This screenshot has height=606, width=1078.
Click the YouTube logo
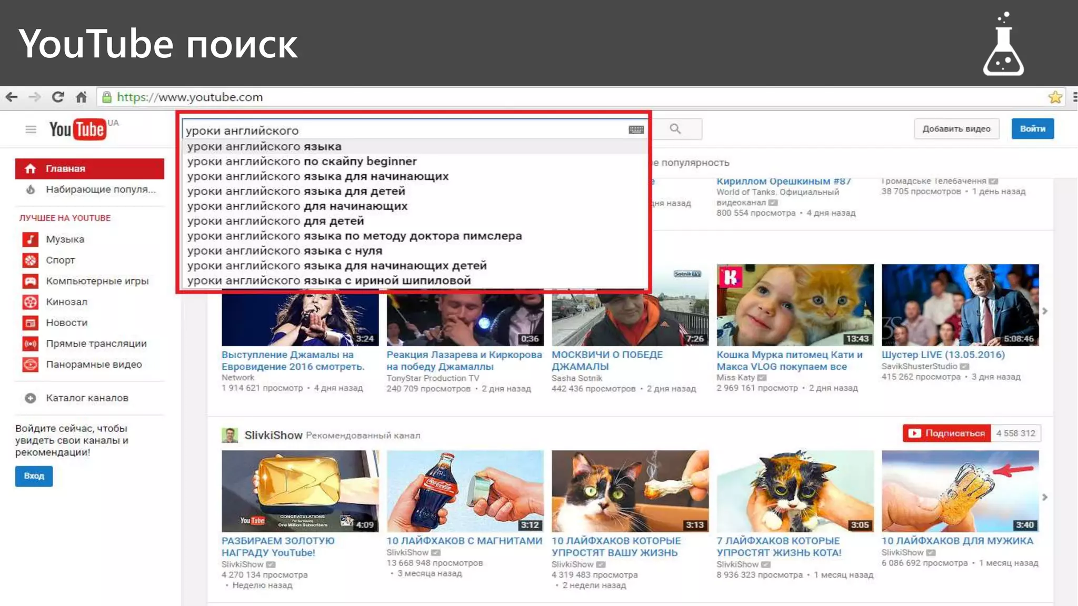coord(78,129)
